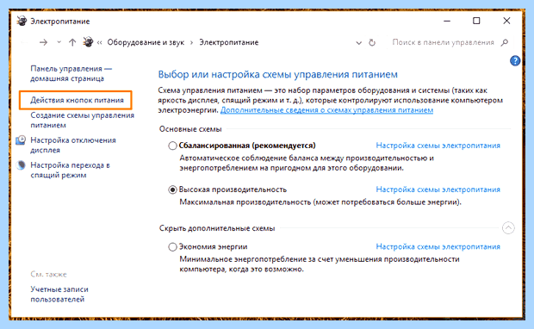Viewport: 534px width, 329px height.
Task: Maximize the Электропитание window
Action: (x=476, y=22)
